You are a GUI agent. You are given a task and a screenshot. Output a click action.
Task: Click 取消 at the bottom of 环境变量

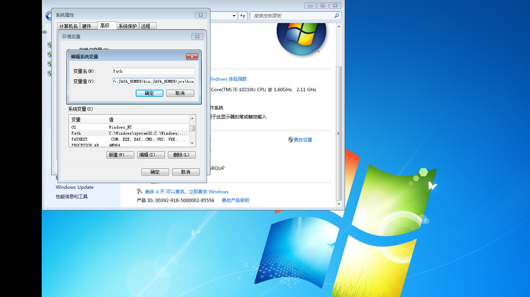pos(186,172)
